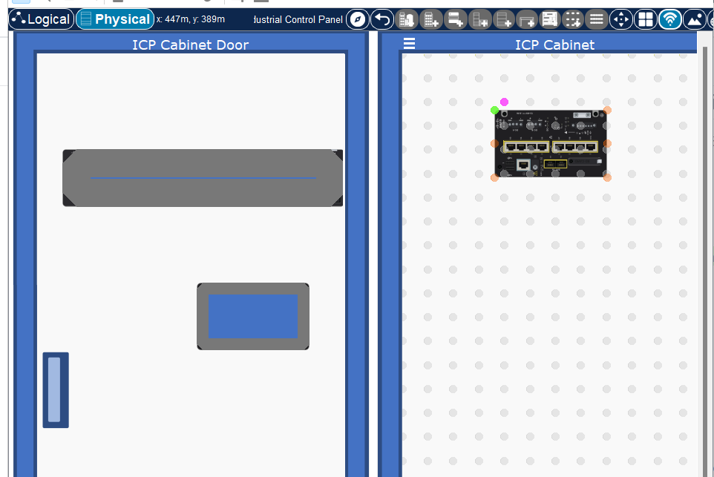Viewport: 714px width, 477px height.
Task: Click the back arrow to previous level
Action: point(381,19)
